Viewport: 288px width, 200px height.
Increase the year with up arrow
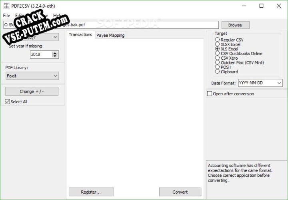(55, 53)
